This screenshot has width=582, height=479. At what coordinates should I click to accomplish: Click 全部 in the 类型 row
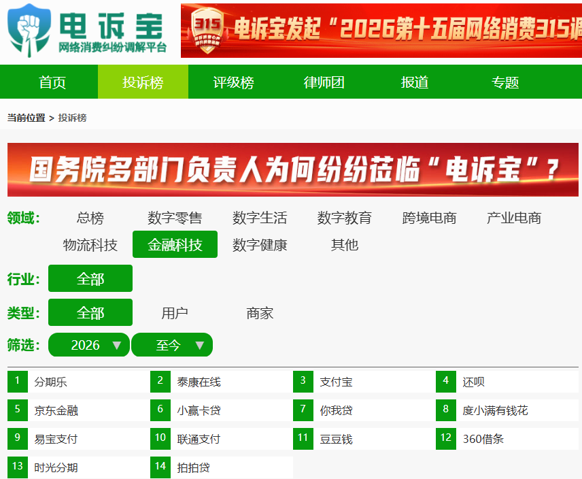click(x=90, y=313)
